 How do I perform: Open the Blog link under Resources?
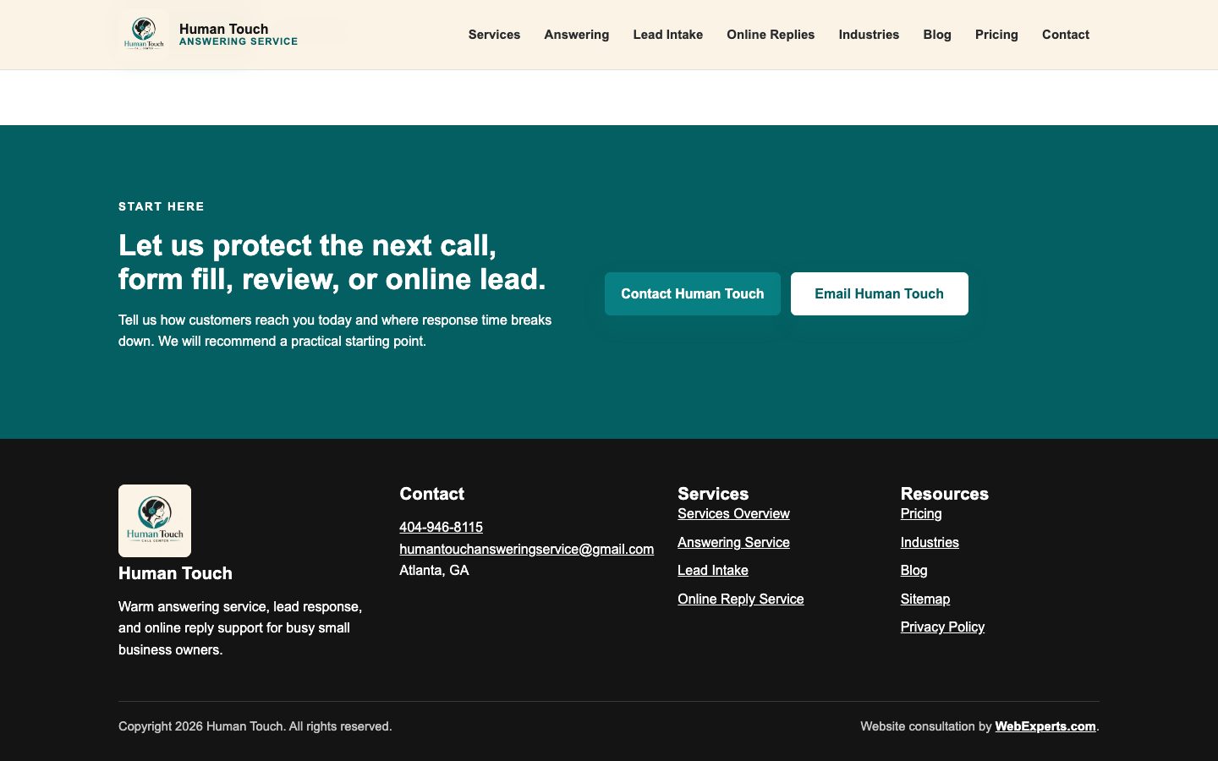coord(913,570)
